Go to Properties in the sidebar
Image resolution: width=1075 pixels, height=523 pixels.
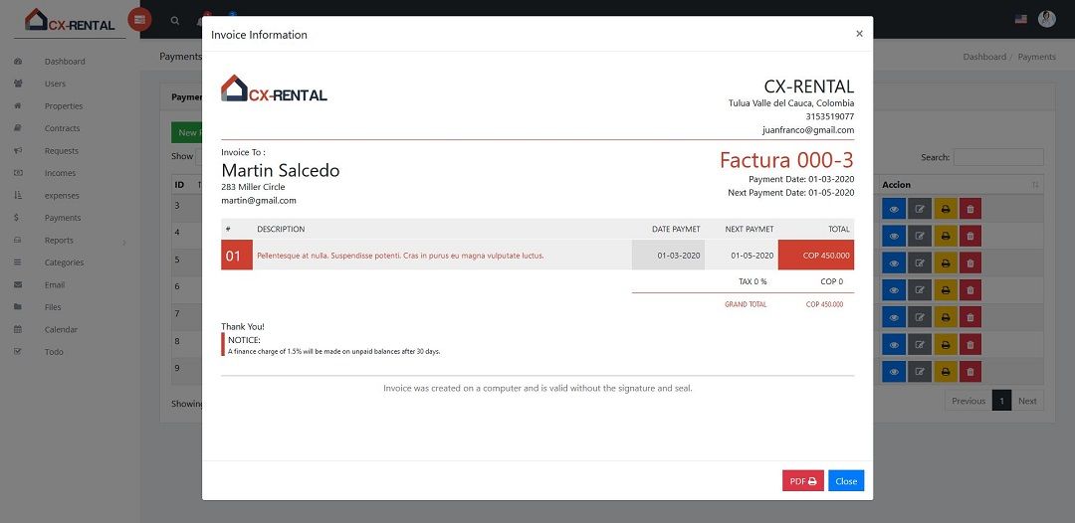pyautogui.click(x=64, y=106)
